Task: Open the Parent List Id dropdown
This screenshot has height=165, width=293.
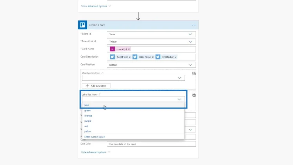Action: coord(190,42)
